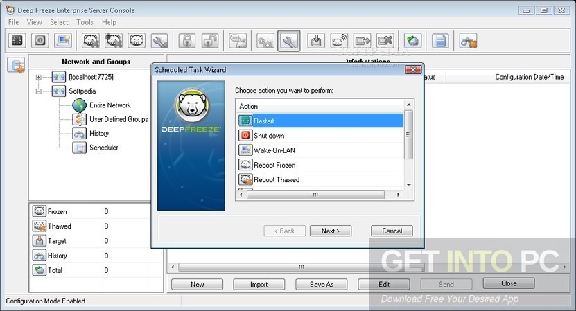Viewport: 576px width, 311px height.
Task: Click the action list horizontal scrollbar thumb
Action: point(315,195)
